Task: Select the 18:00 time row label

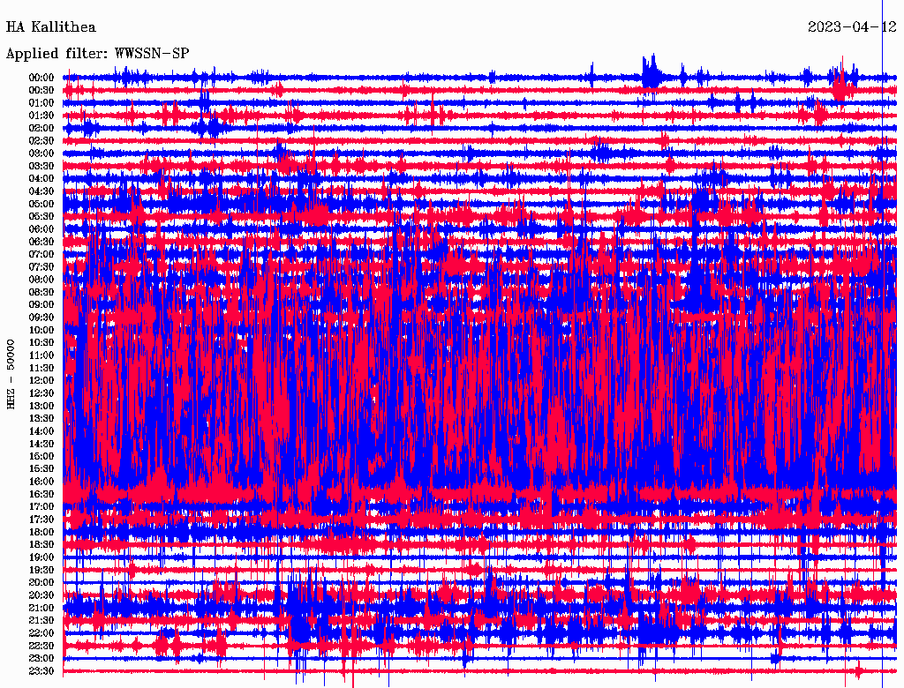Action: (41, 532)
